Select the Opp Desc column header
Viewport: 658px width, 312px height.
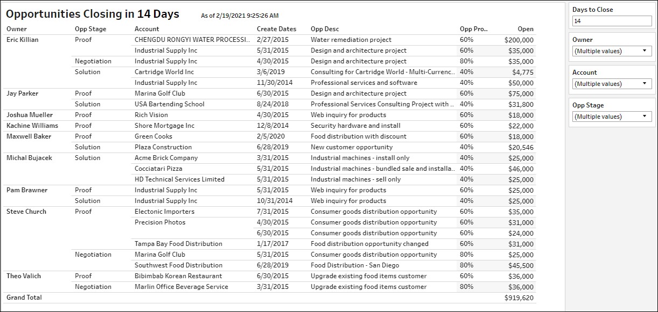(x=325, y=29)
